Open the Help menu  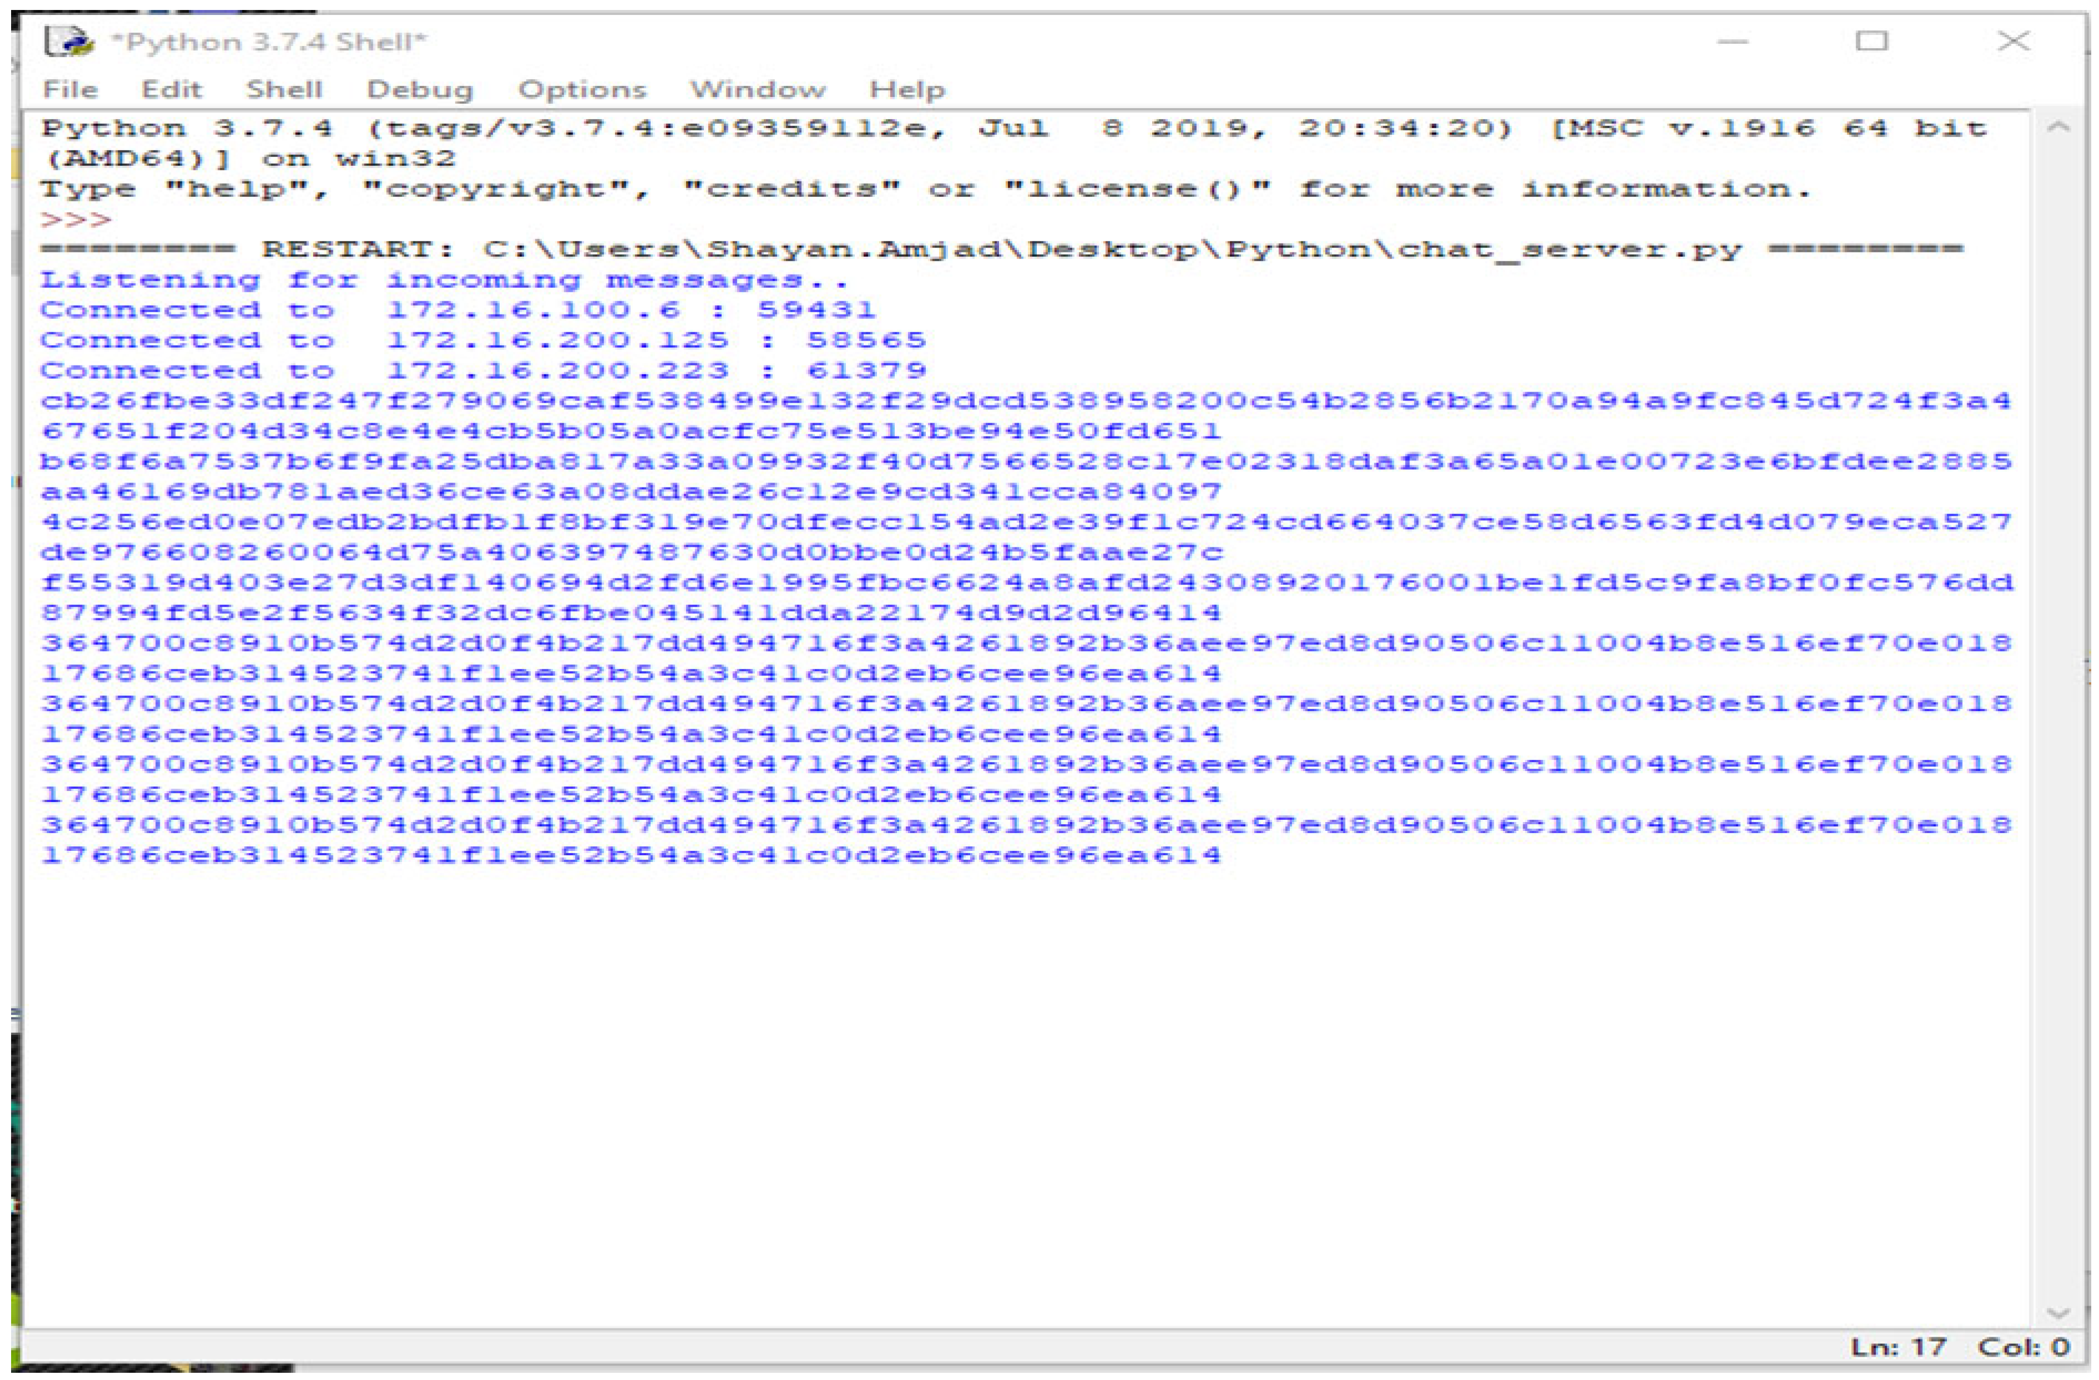(906, 89)
